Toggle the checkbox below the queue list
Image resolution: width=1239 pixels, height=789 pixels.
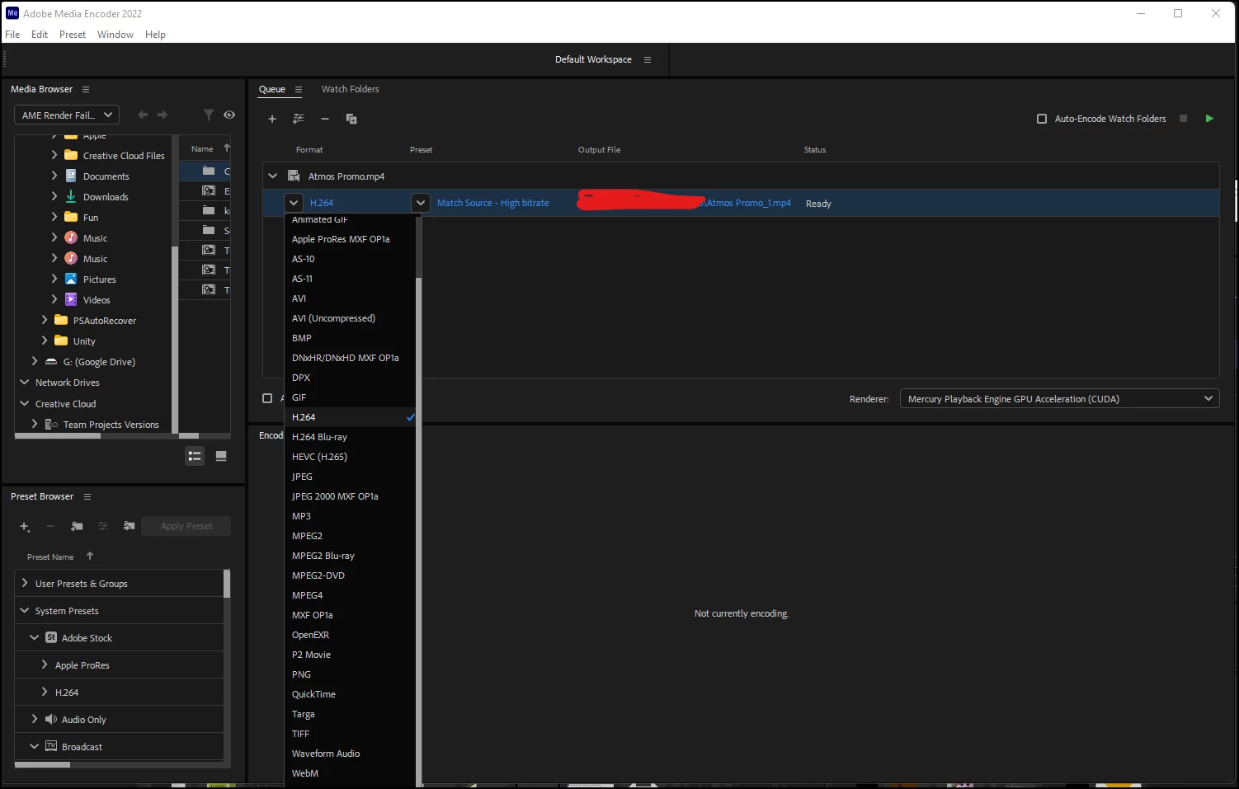[x=267, y=398]
